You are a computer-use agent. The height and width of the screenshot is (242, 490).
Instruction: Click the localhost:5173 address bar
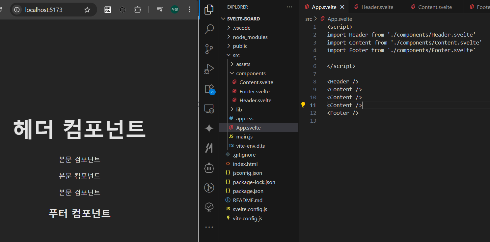pyautogui.click(x=53, y=10)
